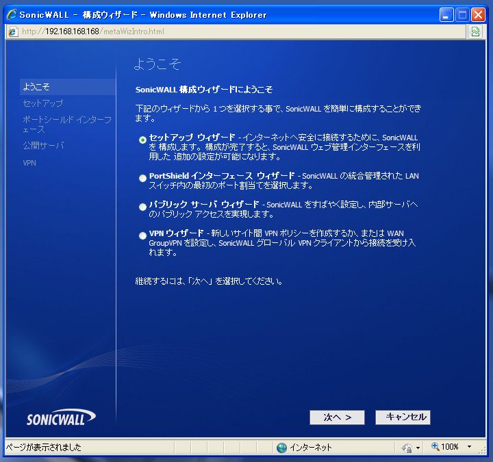
Task: Click the protected mode security icon in status bar
Action: pyautogui.click(x=407, y=448)
